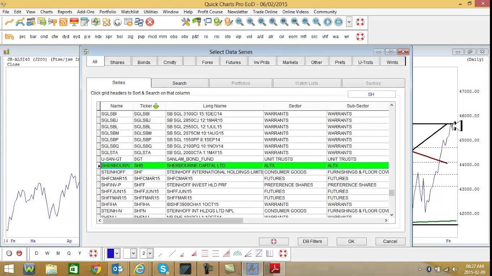Click the Google G icon
The image size is (492, 276).
(117, 22)
